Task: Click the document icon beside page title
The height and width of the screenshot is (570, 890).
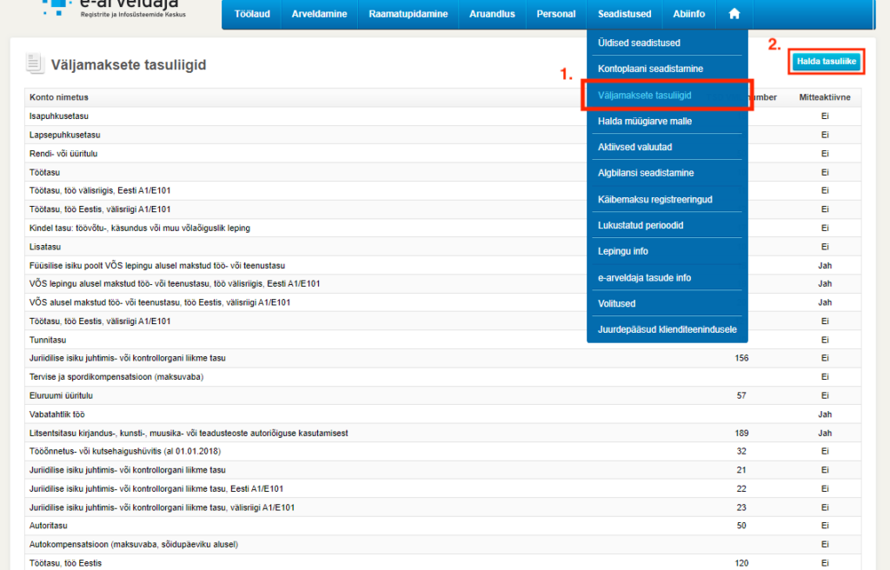Action: (x=35, y=64)
